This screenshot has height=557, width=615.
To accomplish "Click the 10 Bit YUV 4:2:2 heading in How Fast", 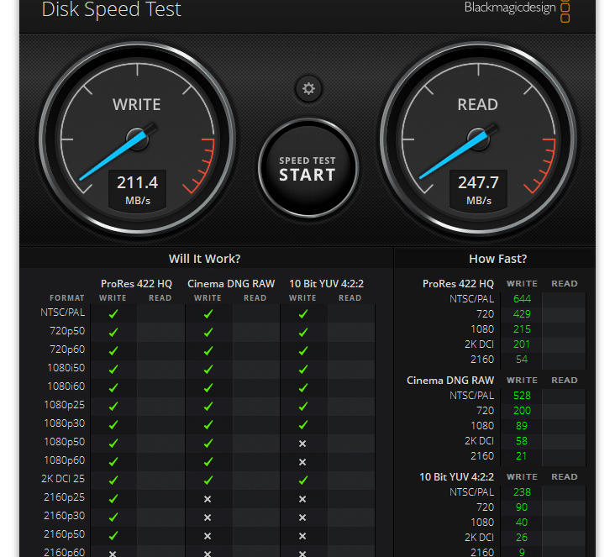I will pyautogui.click(x=456, y=477).
